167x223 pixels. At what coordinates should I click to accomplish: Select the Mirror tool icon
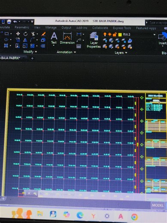tap(25, 40)
